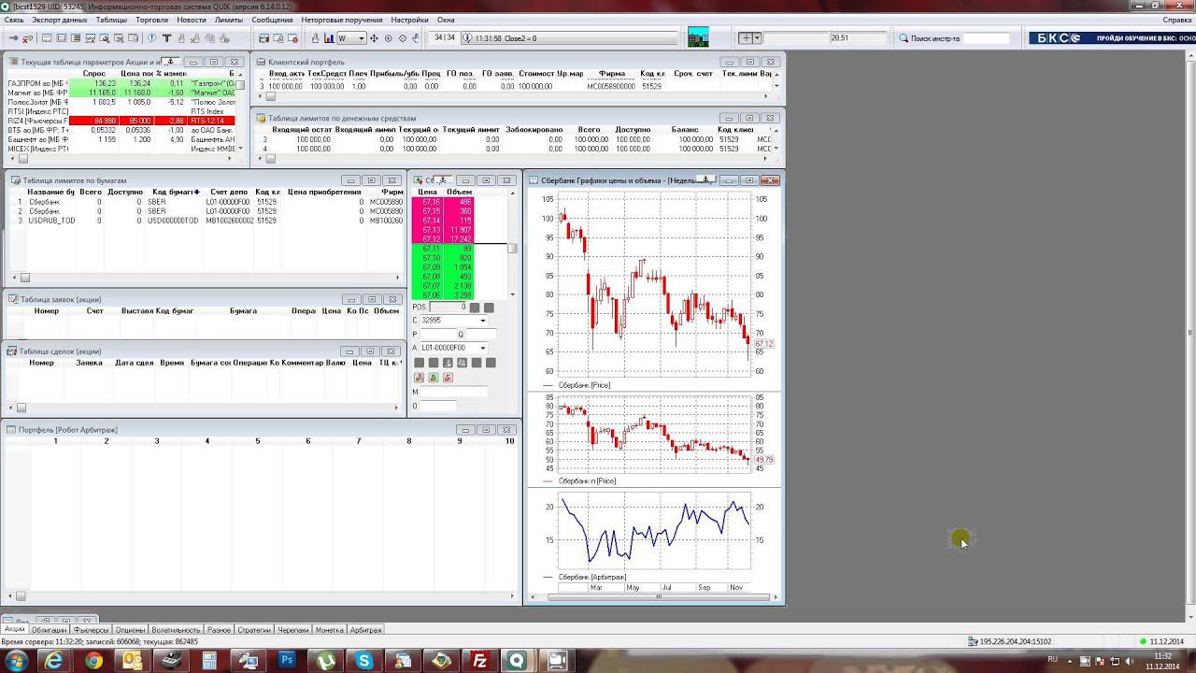Screen dimensions: 1196x673
Task: Click the first gray button beside POS field
Action: click(x=475, y=308)
